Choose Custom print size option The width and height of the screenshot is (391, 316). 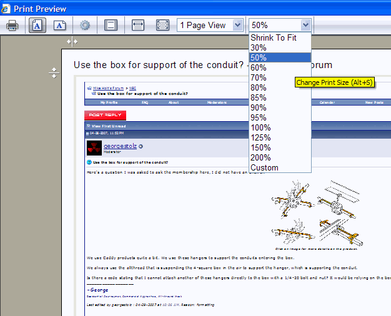pyautogui.click(x=280, y=167)
